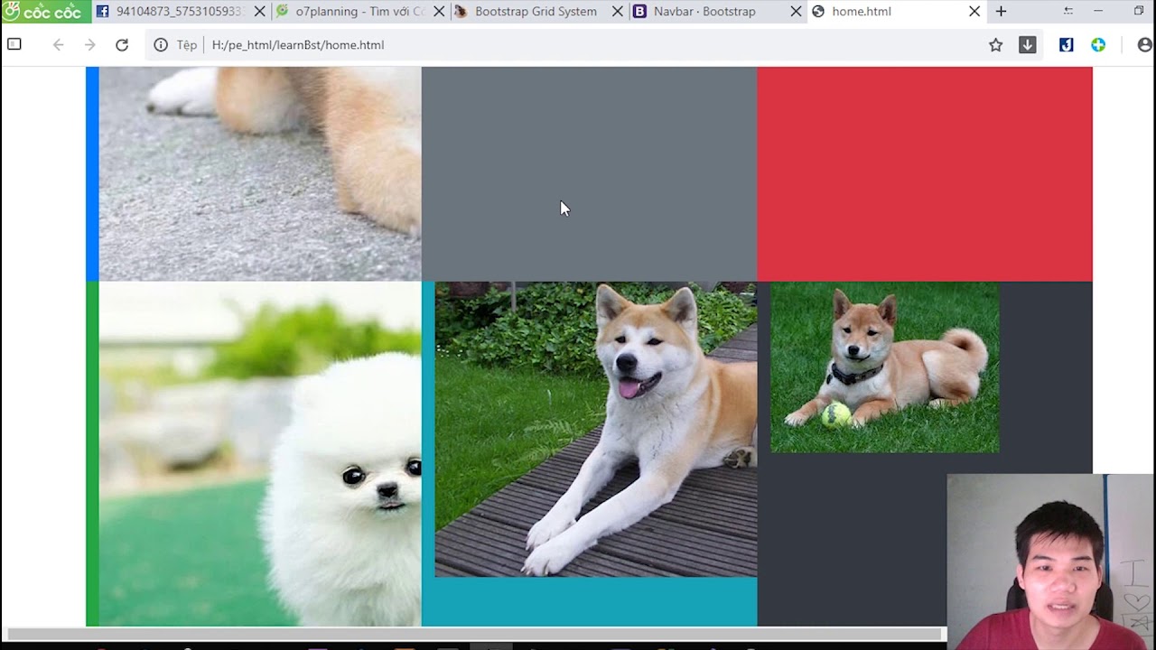Close the Navbar · Bootstrap tab
Screen dimensions: 1156x650
(797, 12)
